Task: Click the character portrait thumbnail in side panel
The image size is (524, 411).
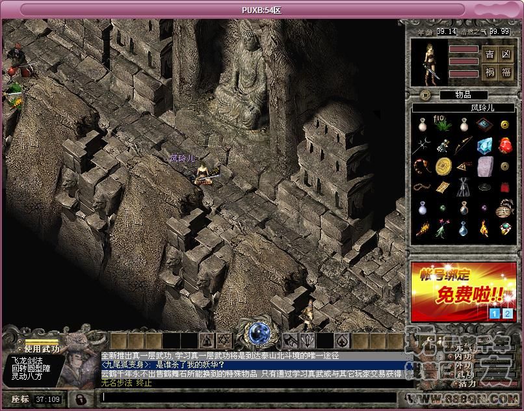Action: point(429,63)
